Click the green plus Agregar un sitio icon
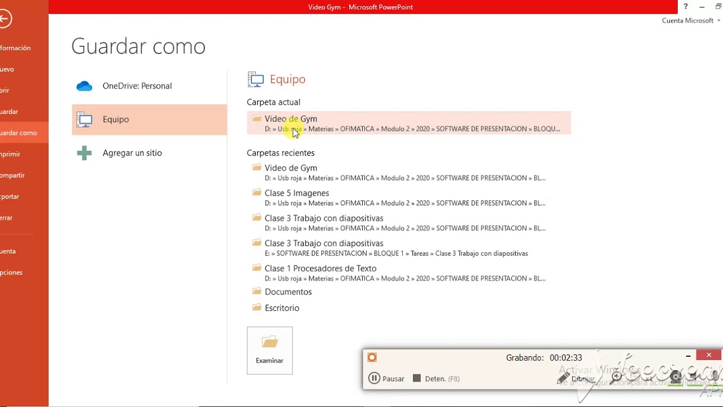Viewport: 723px width, 407px height. [84, 153]
